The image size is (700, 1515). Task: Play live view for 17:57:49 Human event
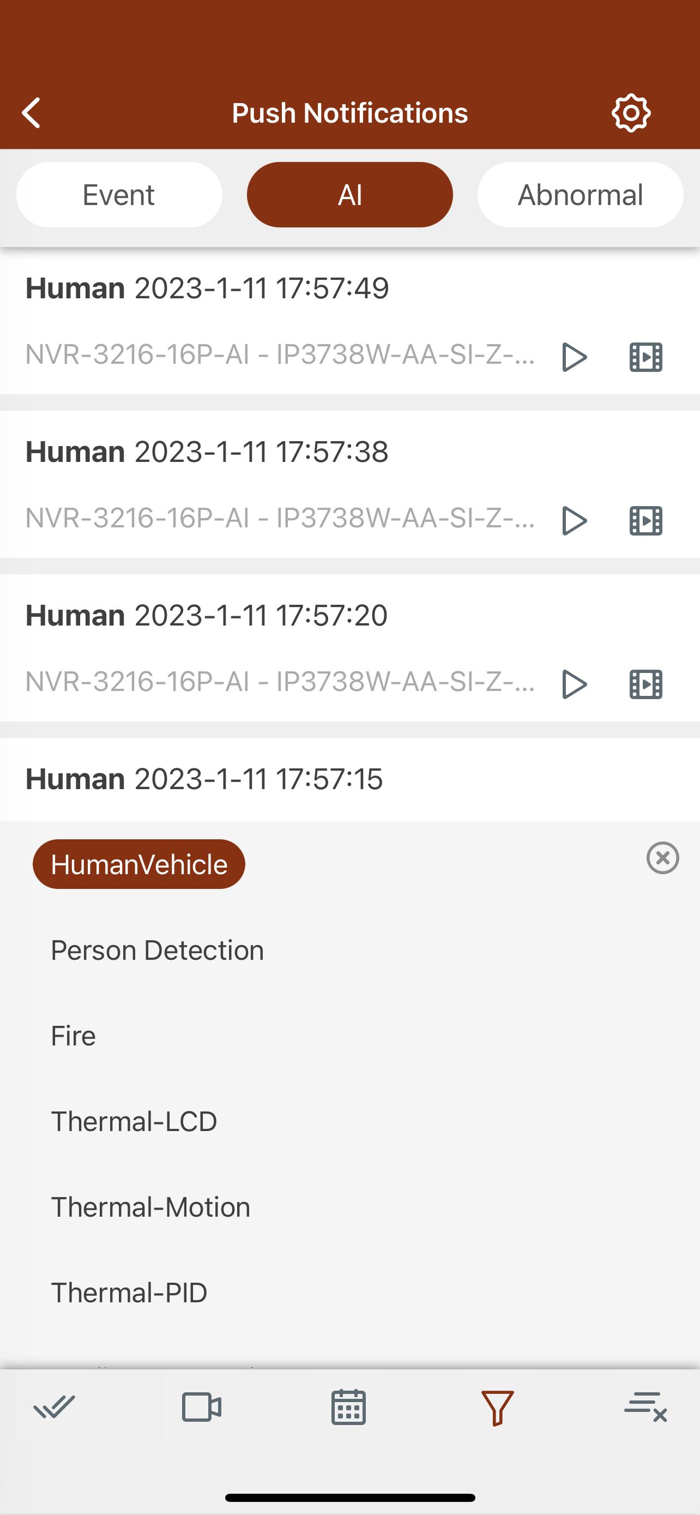coord(574,357)
